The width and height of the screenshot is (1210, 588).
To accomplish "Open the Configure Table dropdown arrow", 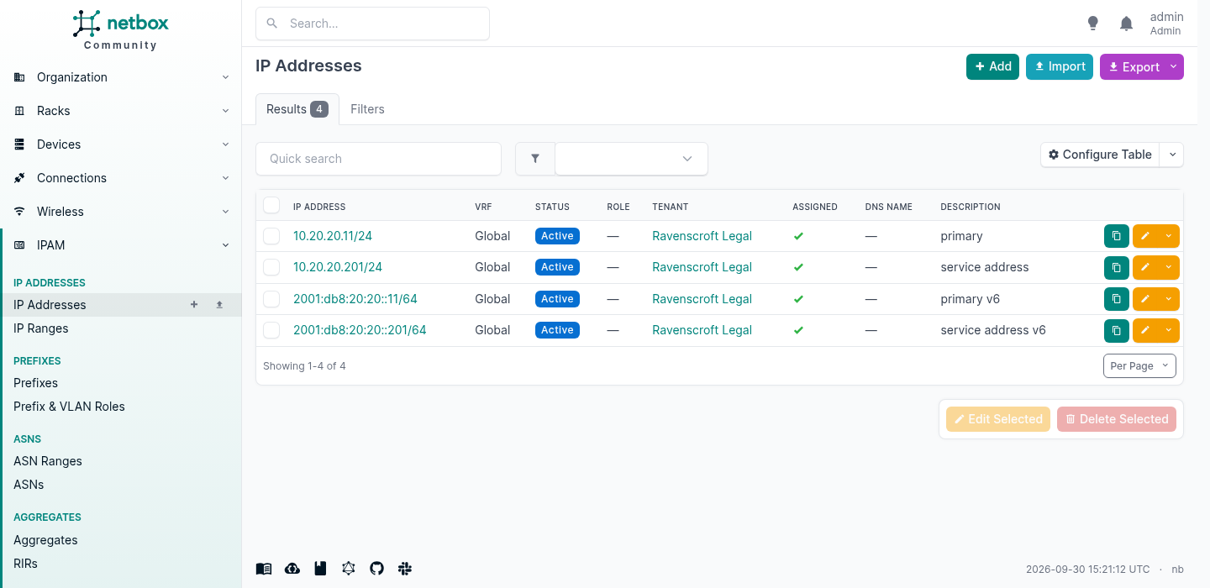I will coord(1171,155).
